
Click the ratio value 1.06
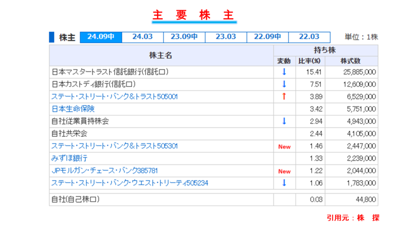click(x=316, y=183)
